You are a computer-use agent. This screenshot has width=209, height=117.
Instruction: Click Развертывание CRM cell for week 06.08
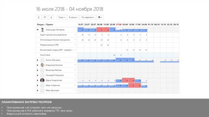100,45
